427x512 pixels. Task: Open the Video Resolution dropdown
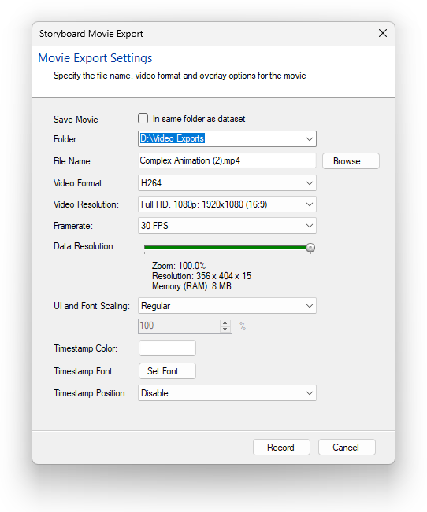pos(227,204)
